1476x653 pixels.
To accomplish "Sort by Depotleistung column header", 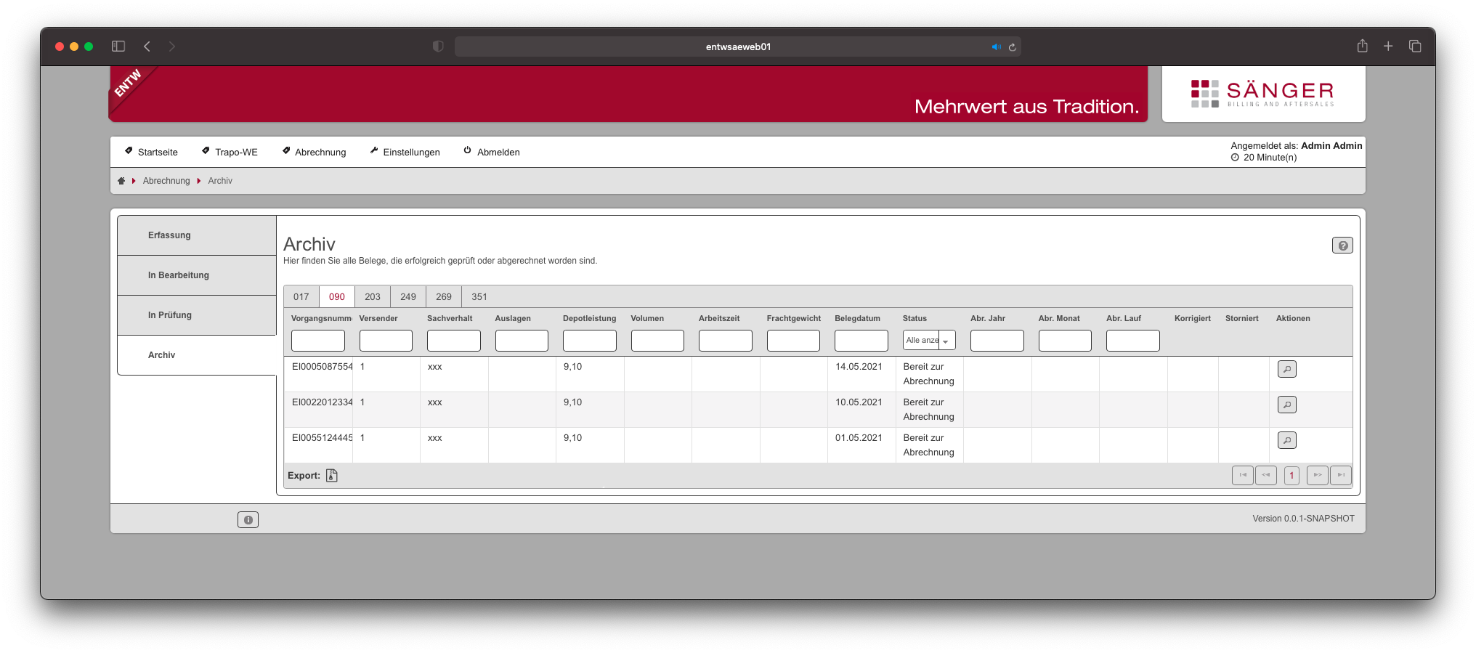I will (x=589, y=318).
